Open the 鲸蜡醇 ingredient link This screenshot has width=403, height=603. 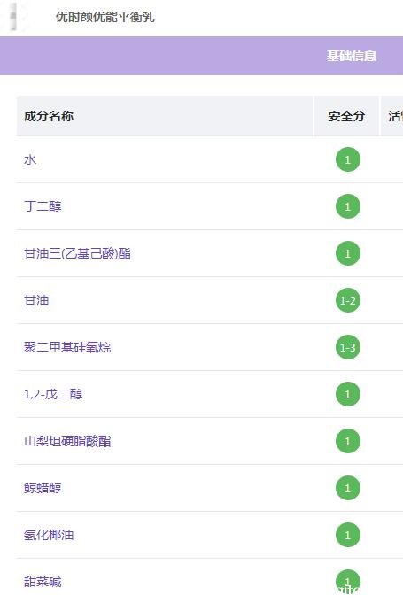[43, 488]
